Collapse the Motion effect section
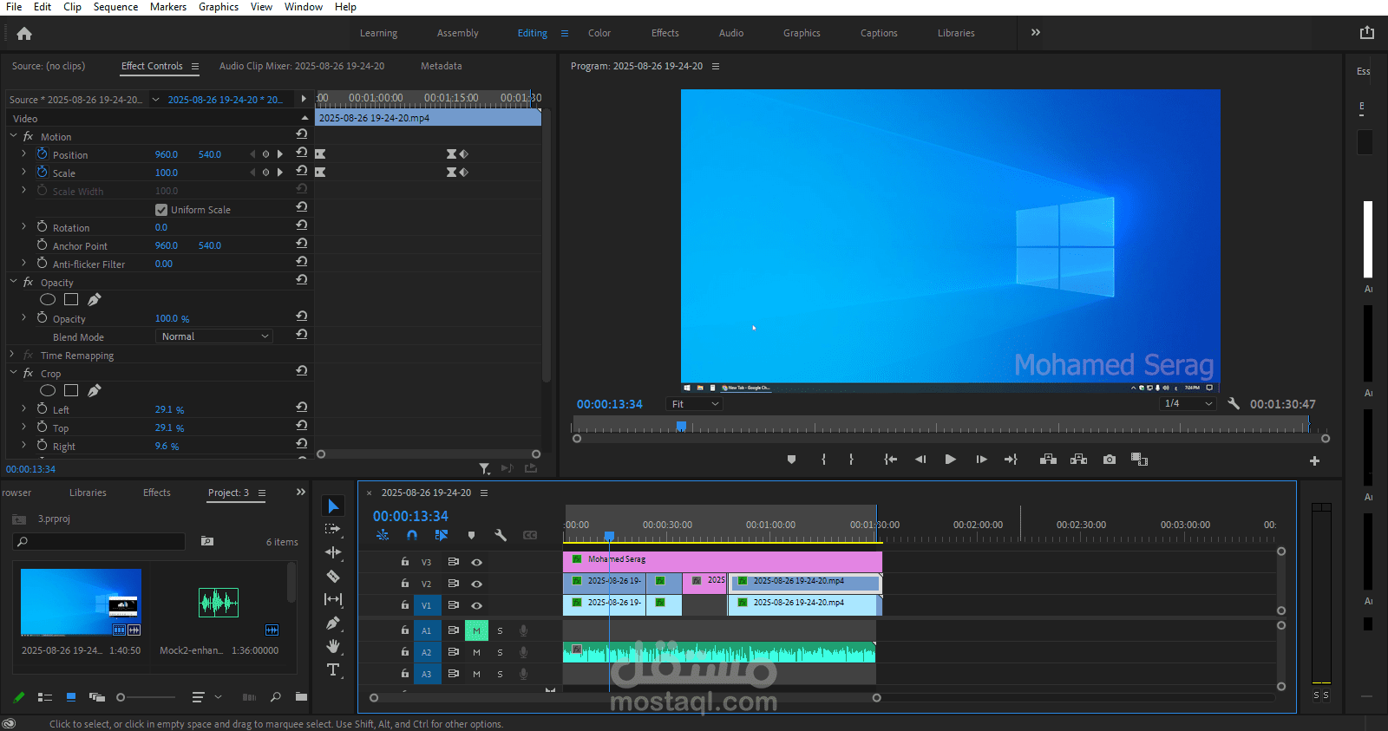The width and height of the screenshot is (1388, 731). tap(13, 136)
